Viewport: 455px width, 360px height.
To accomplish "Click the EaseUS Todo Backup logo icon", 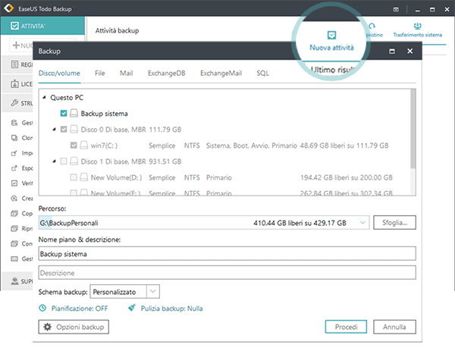I will pos(9,8).
